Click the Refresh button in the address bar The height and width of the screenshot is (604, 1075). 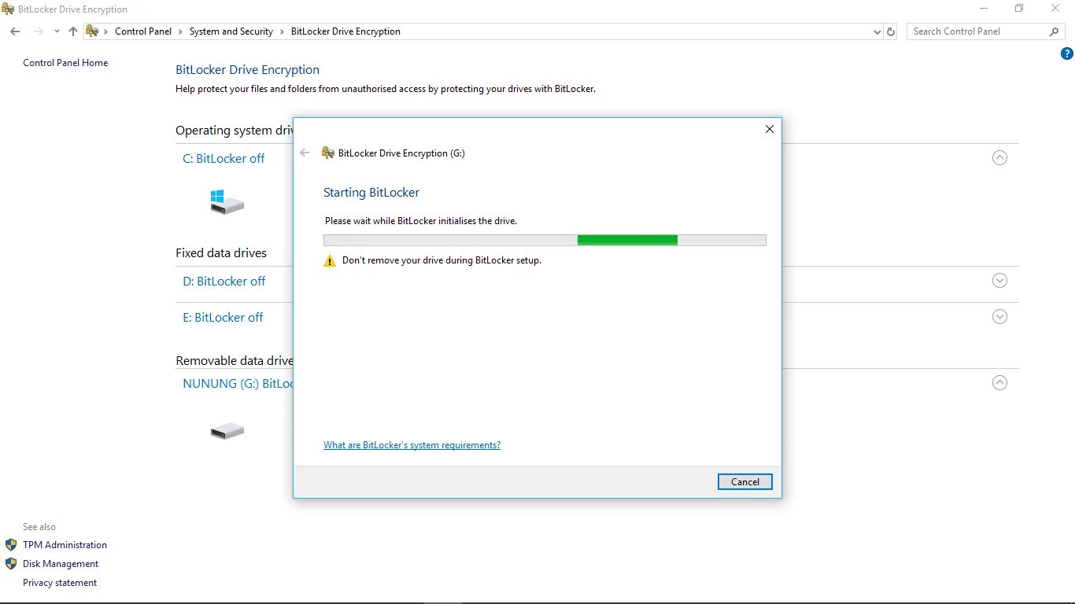(x=891, y=31)
